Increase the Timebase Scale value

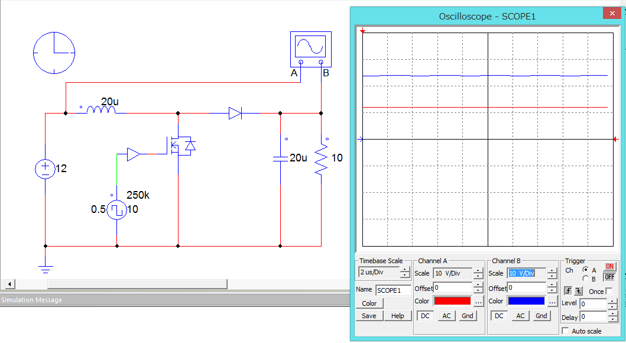[405, 270]
